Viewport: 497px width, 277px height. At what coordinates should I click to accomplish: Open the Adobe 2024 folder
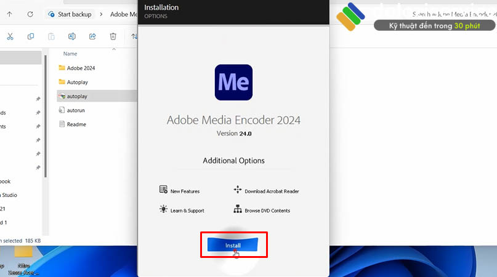[81, 68]
